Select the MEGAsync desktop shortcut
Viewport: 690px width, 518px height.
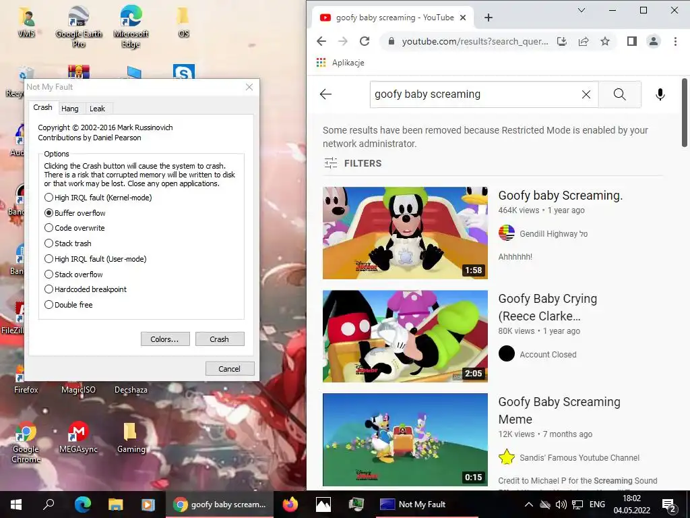tap(78, 437)
